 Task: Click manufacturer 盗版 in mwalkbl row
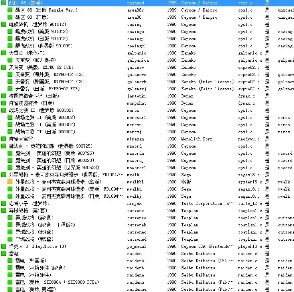(x=186, y=182)
